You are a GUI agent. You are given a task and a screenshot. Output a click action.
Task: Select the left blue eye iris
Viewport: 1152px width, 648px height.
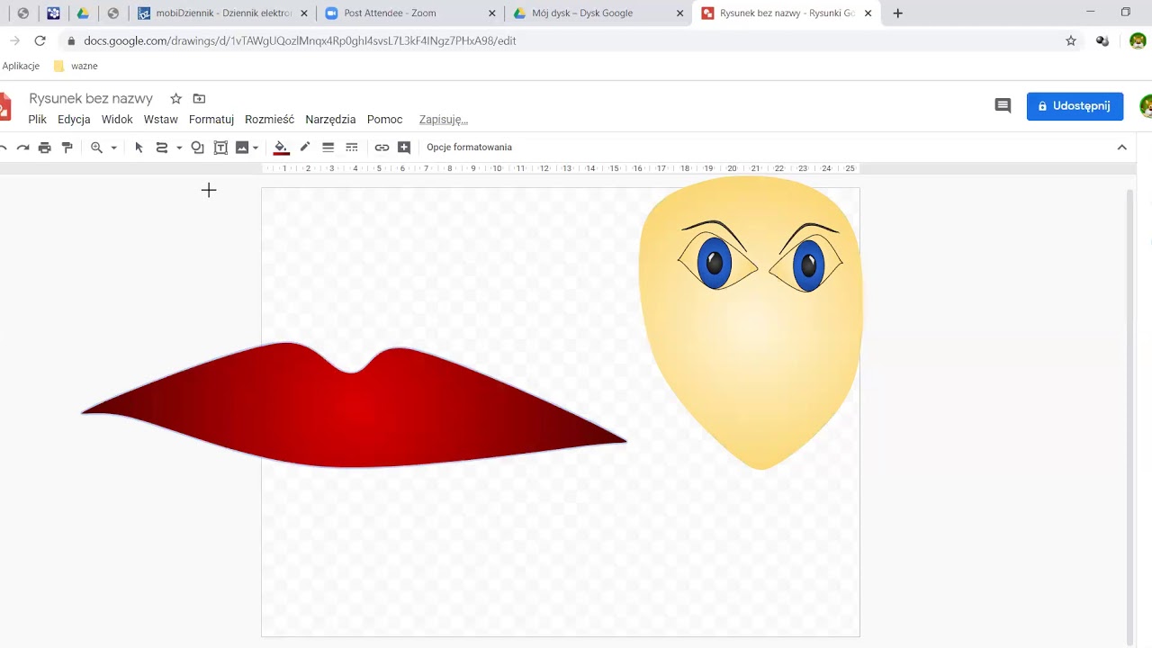[x=714, y=263]
